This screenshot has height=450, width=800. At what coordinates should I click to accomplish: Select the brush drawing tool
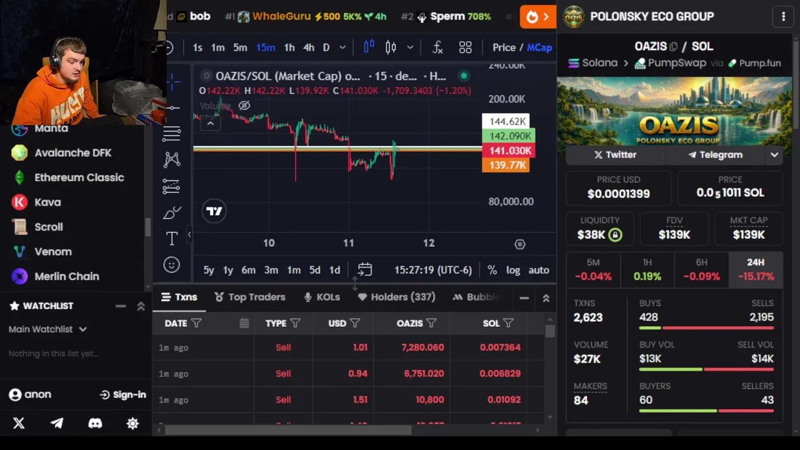pos(172,212)
